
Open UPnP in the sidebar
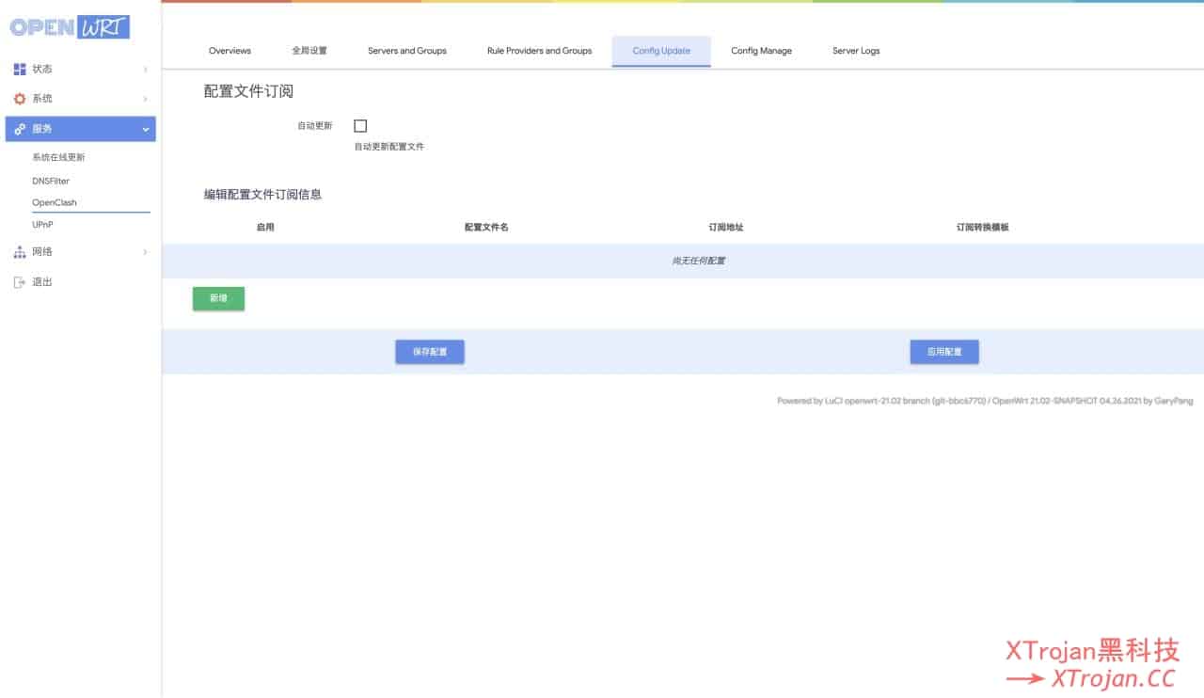43,225
